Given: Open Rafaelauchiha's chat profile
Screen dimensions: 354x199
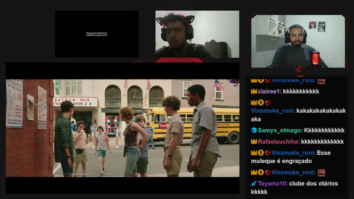Looking at the screenshot, I should coord(279,142).
